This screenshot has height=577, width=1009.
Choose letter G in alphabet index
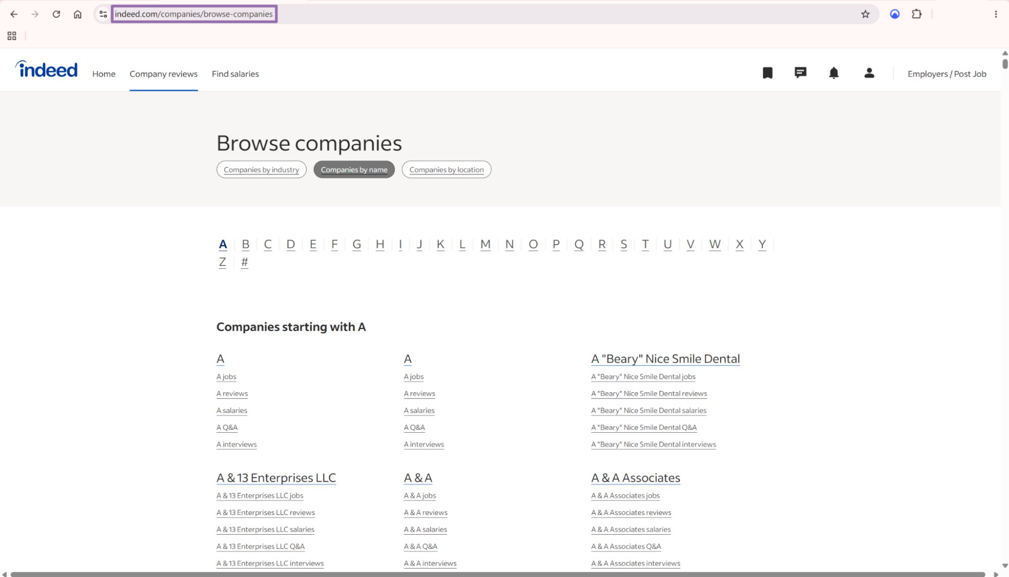click(x=356, y=244)
